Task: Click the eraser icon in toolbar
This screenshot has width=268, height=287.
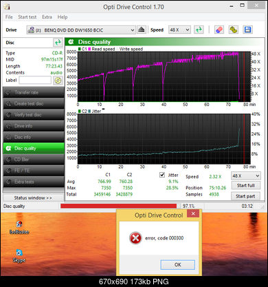Action: click(x=219, y=30)
